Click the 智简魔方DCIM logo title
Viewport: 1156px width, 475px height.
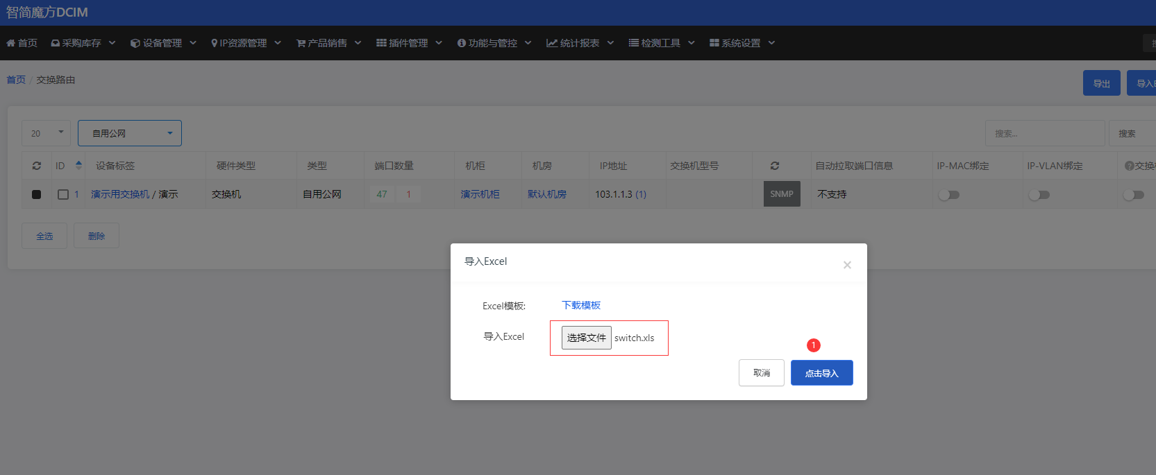[47, 12]
